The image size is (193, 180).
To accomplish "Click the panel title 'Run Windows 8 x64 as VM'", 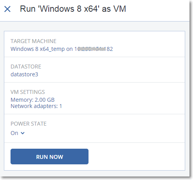I will [73, 9].
